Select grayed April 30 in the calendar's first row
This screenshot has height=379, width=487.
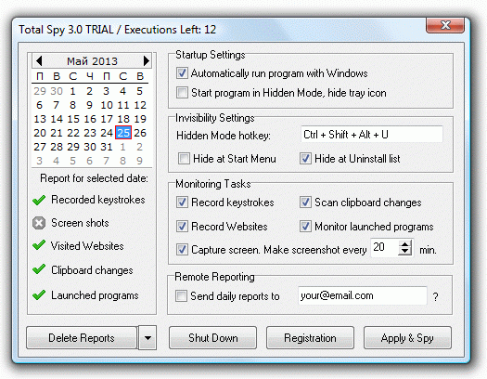(57, 91)
